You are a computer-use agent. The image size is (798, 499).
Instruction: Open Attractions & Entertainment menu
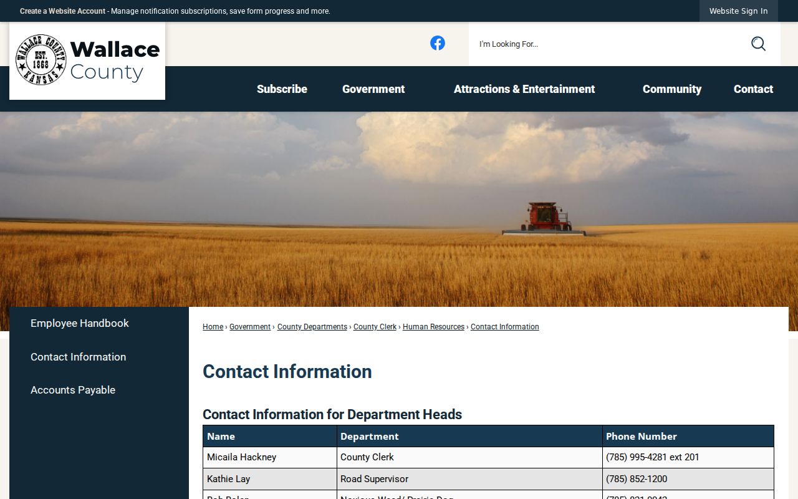[x=524, y=89]
